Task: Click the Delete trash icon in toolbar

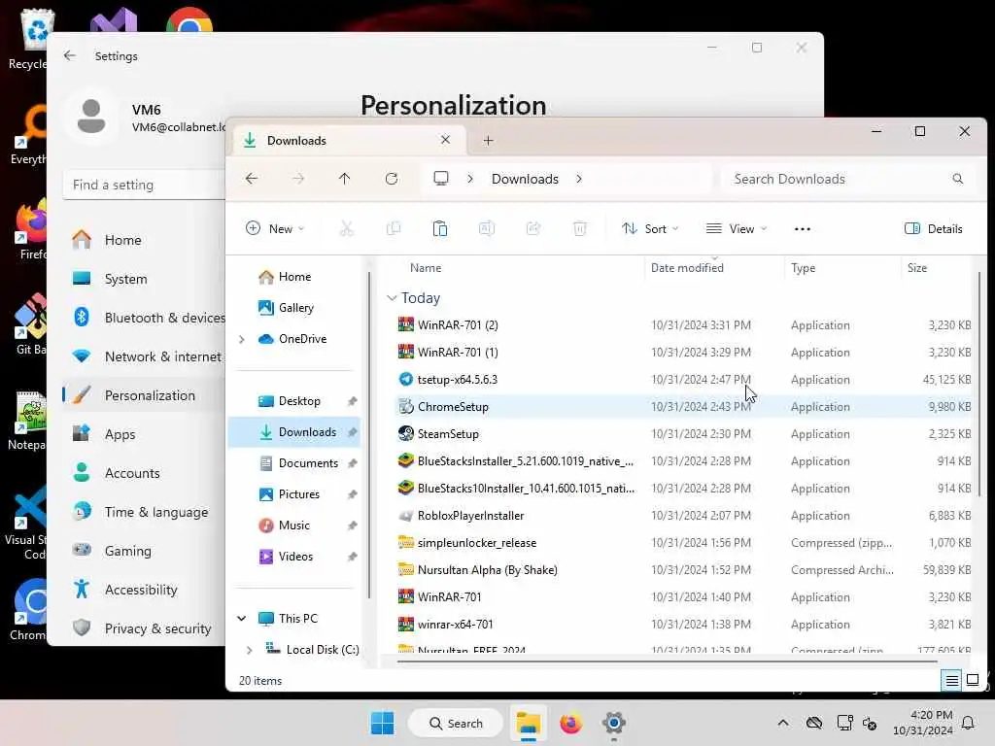Action: pyautogui.click(x=580, y=229)
